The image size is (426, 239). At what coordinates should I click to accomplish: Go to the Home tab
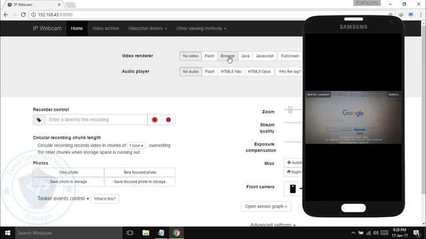[x=77, y=29]
